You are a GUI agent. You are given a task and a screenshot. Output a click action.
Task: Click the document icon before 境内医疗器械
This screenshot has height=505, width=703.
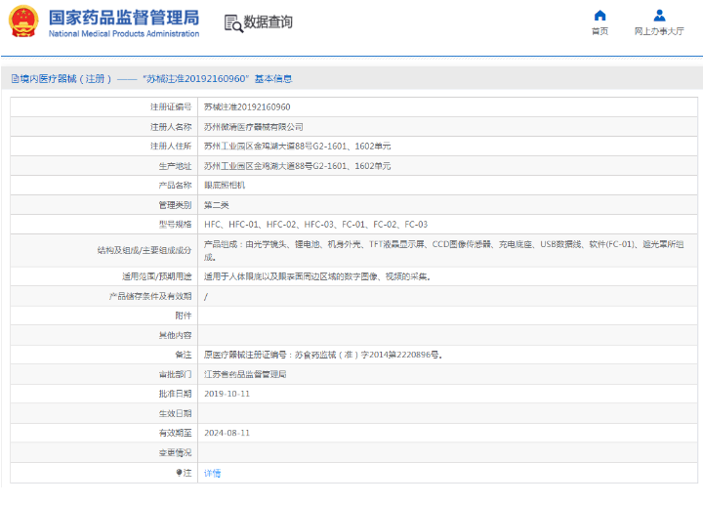[14, 79]
